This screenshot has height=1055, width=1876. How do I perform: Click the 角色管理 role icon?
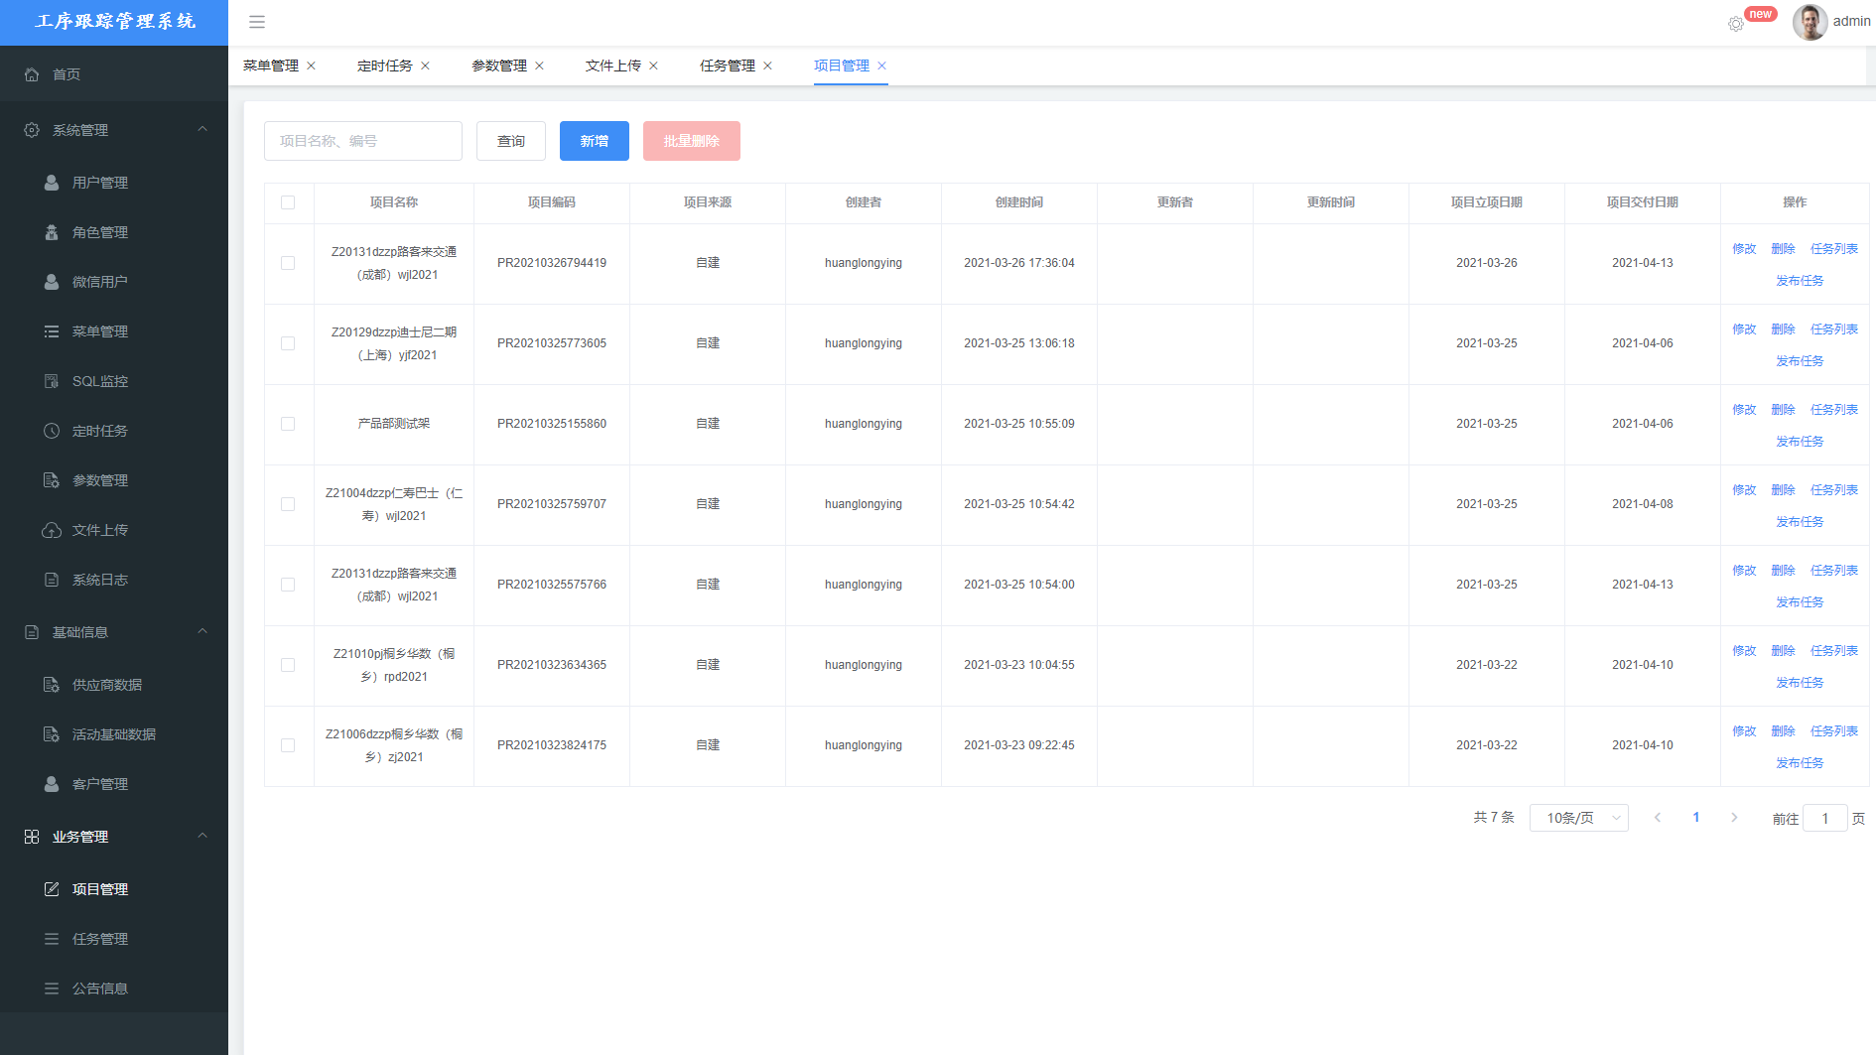click(52, 232)
